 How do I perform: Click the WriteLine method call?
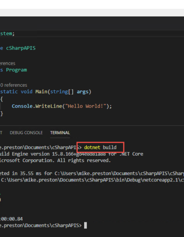[49, 106]
